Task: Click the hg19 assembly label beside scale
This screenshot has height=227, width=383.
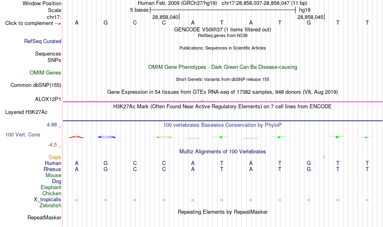Action: (305, 10)
